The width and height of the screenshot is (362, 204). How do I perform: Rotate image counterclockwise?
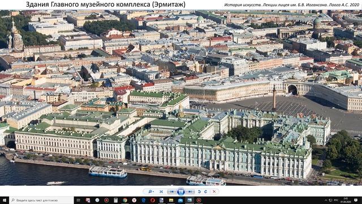pos(199,192)
